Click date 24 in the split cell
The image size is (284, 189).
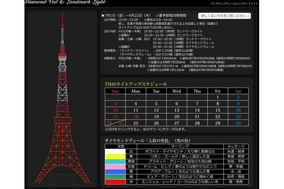click(110, 122)
